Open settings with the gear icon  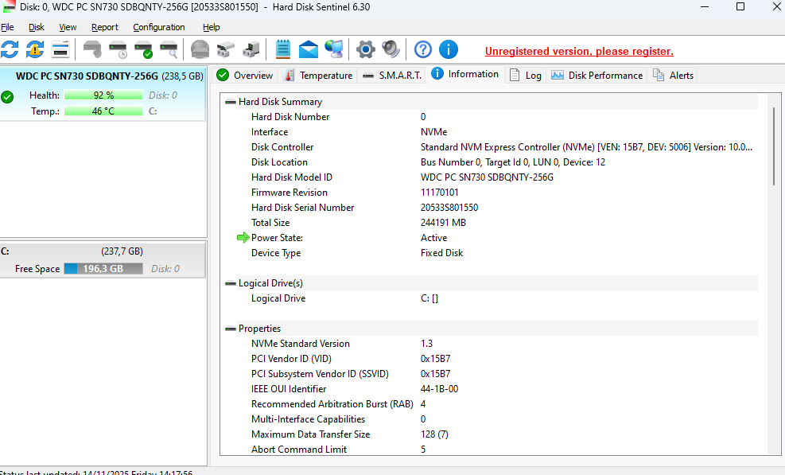click(x=365, y=49)
